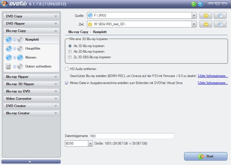Browse target folder icon beside Ziel
The width and height of the screenshot is (231, 165).
click(x=206, y=24)
